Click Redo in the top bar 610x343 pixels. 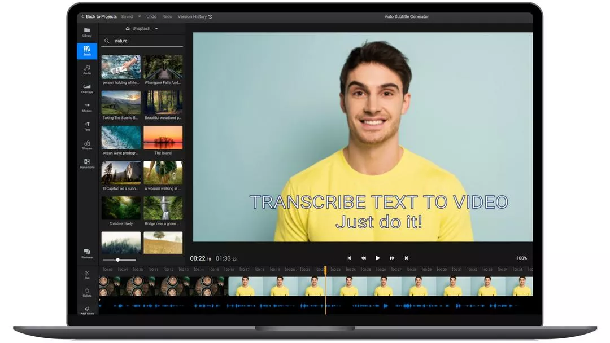pos(167,16)
